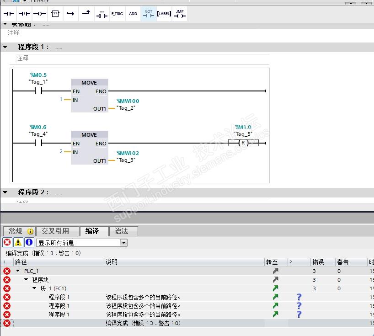
Task: Sort by 说明 column header
Action: tap(184, 262)
